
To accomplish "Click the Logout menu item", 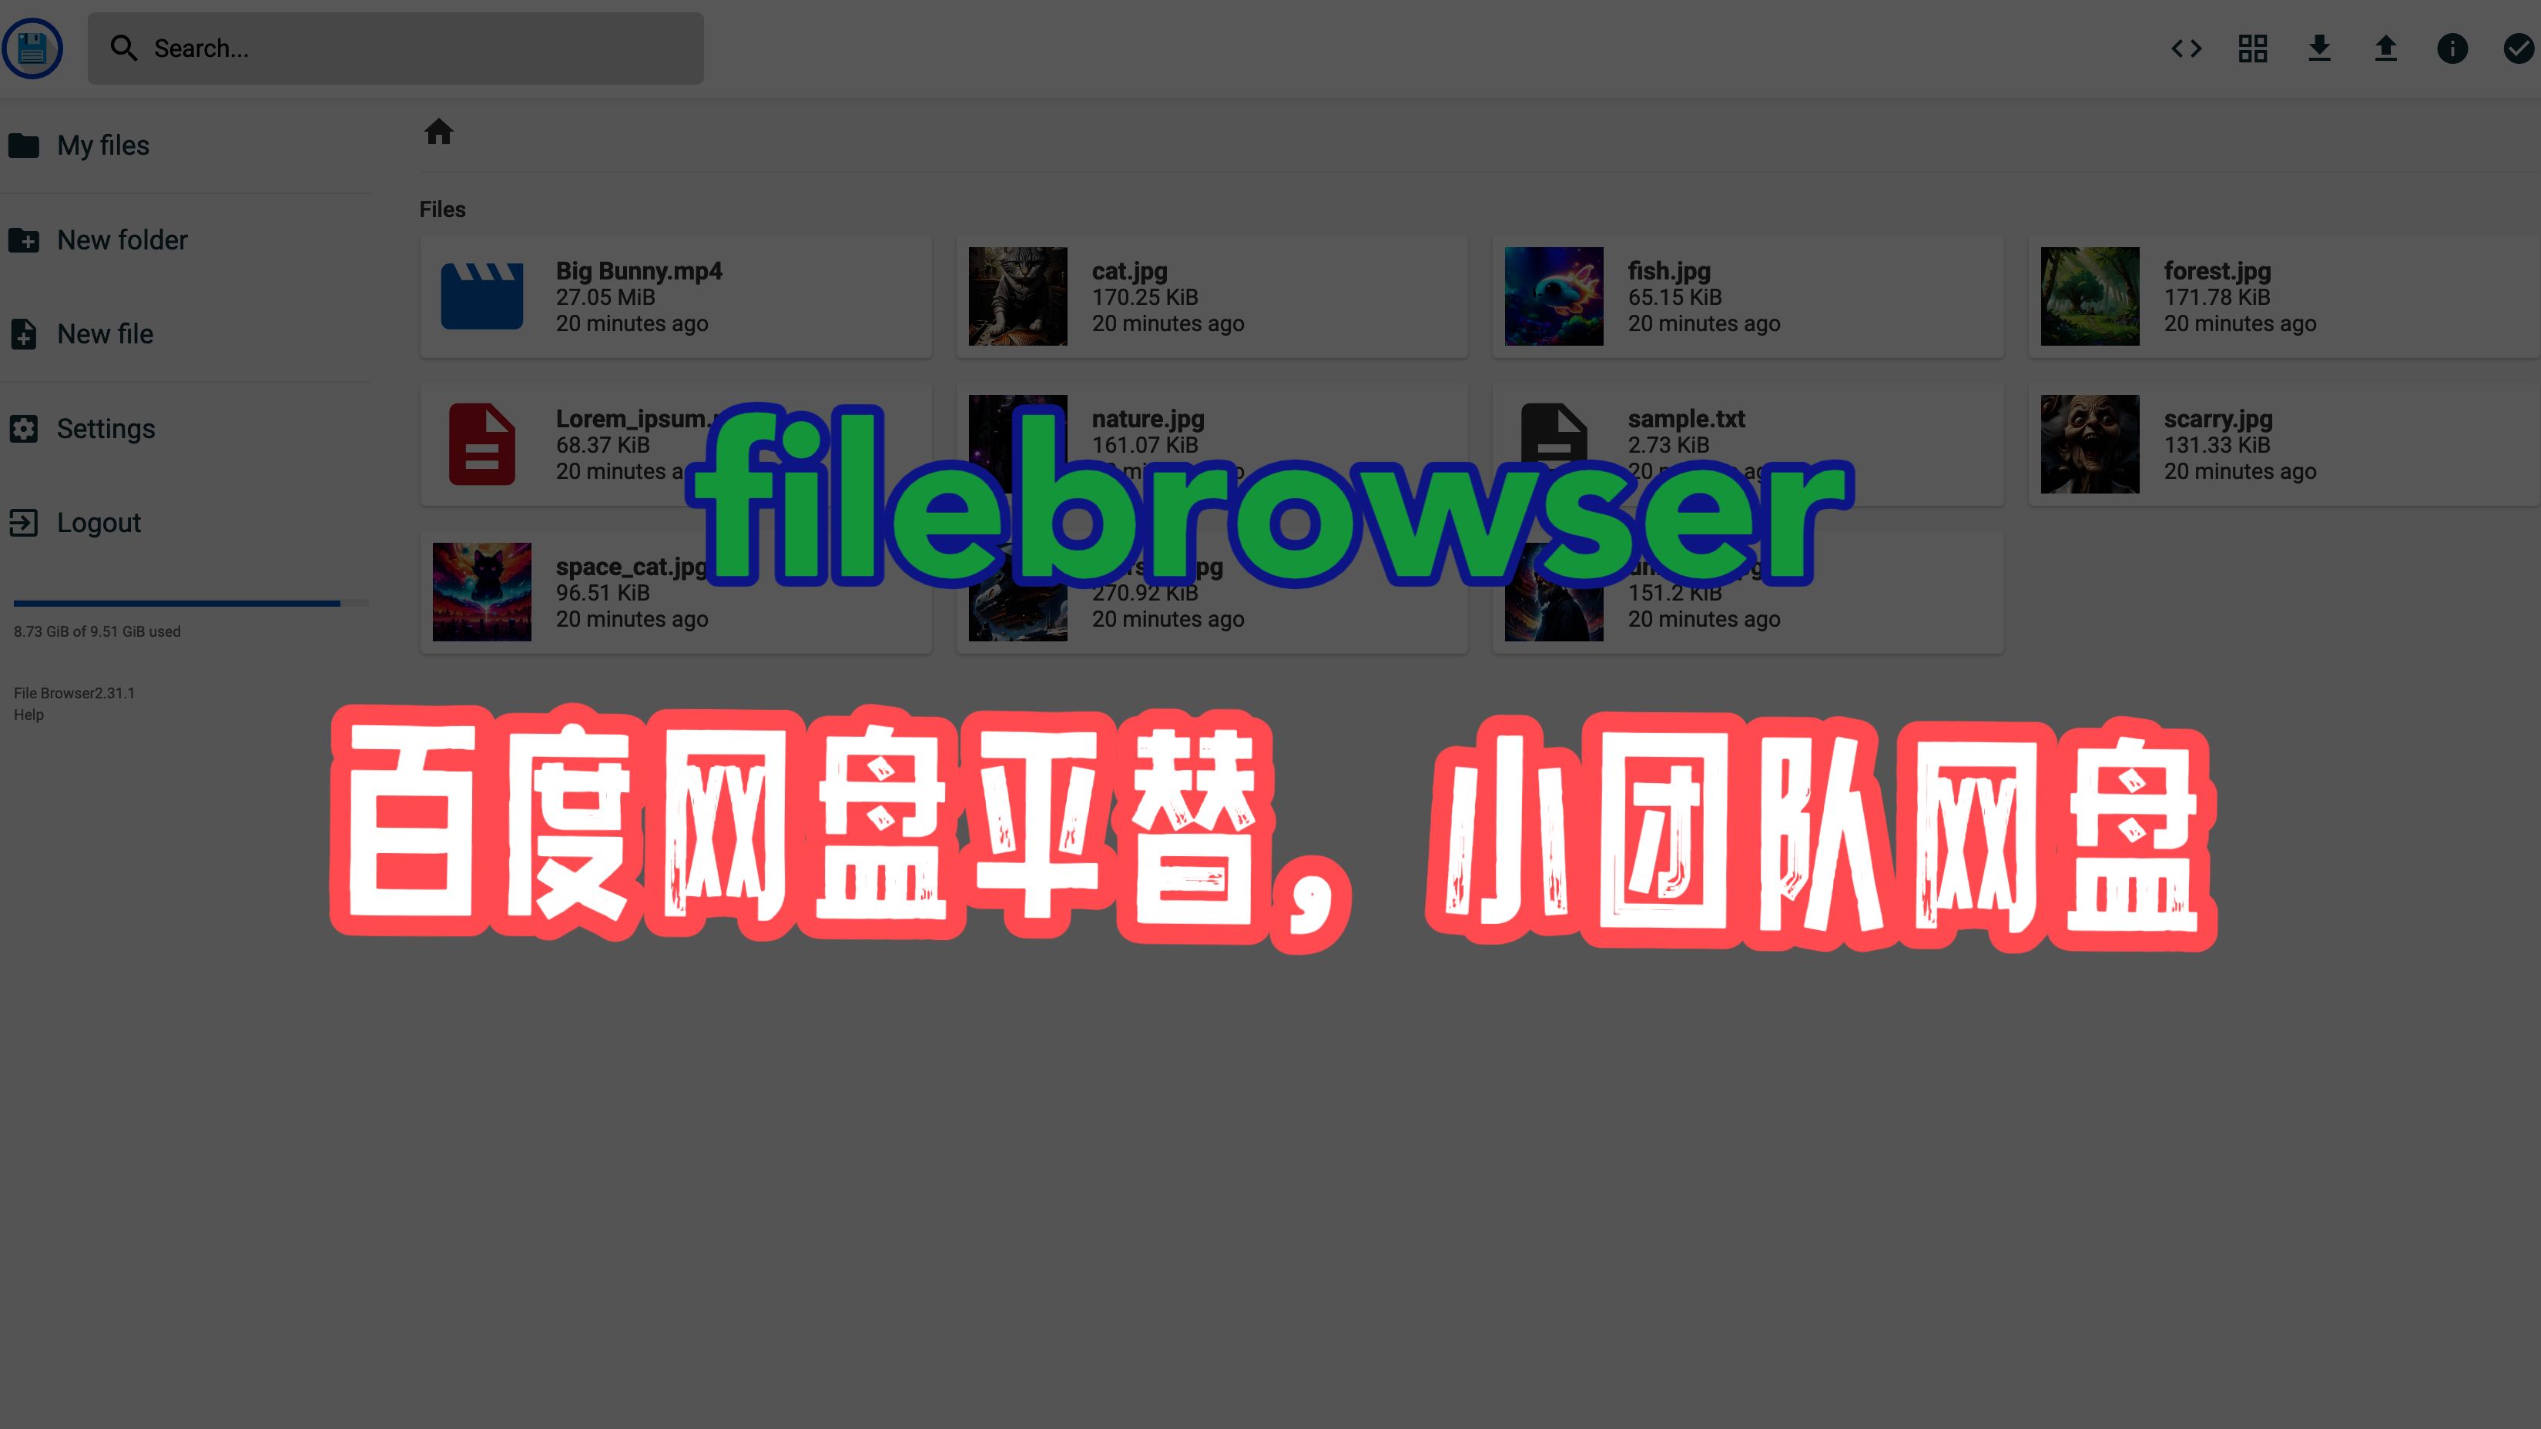I will click(98, 522).
